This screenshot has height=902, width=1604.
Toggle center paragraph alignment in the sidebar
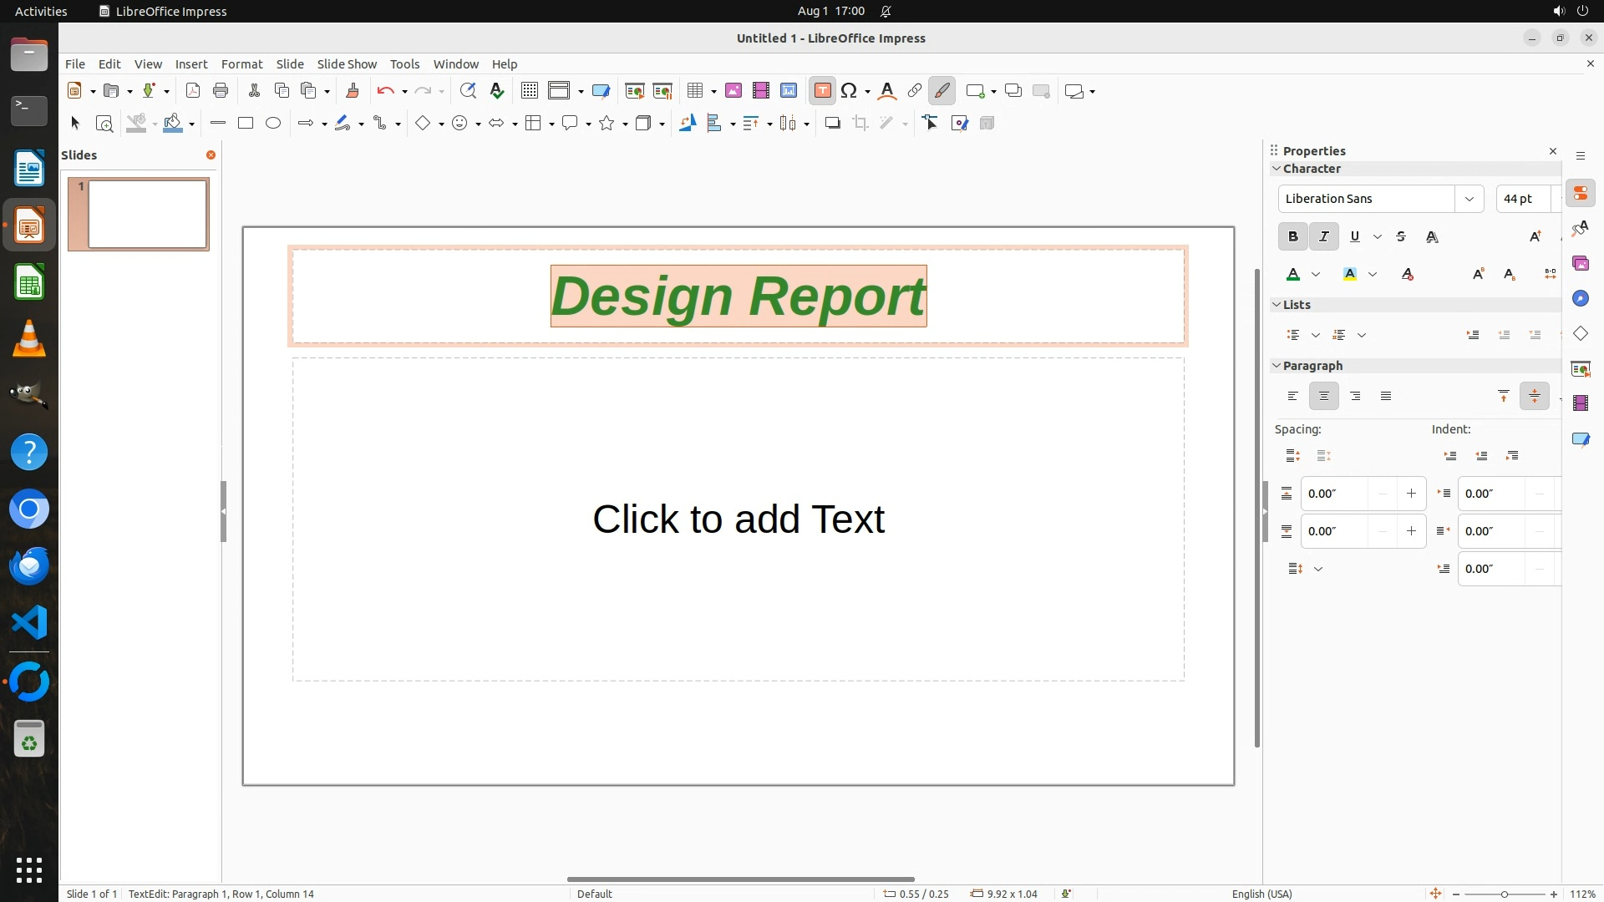click(1324, 397)
